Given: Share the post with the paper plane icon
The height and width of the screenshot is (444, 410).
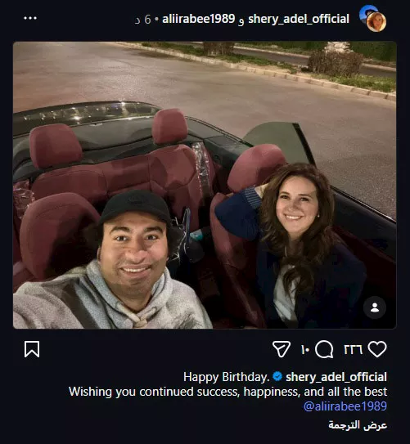Looking at the screenshot, I should pyautogui.click(x=282, y=349).
